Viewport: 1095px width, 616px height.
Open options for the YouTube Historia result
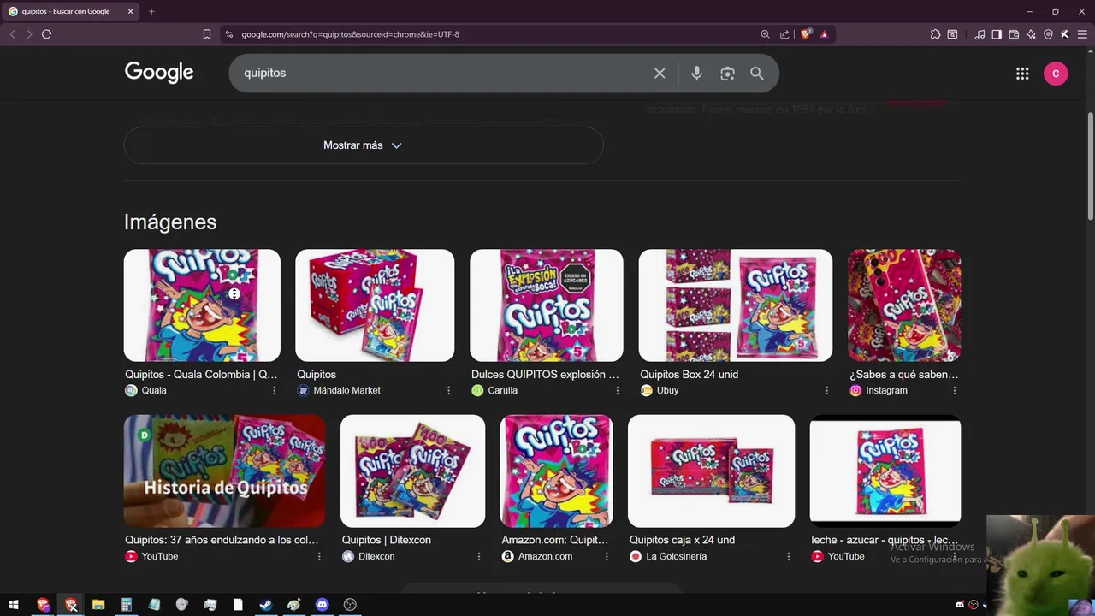319,556
